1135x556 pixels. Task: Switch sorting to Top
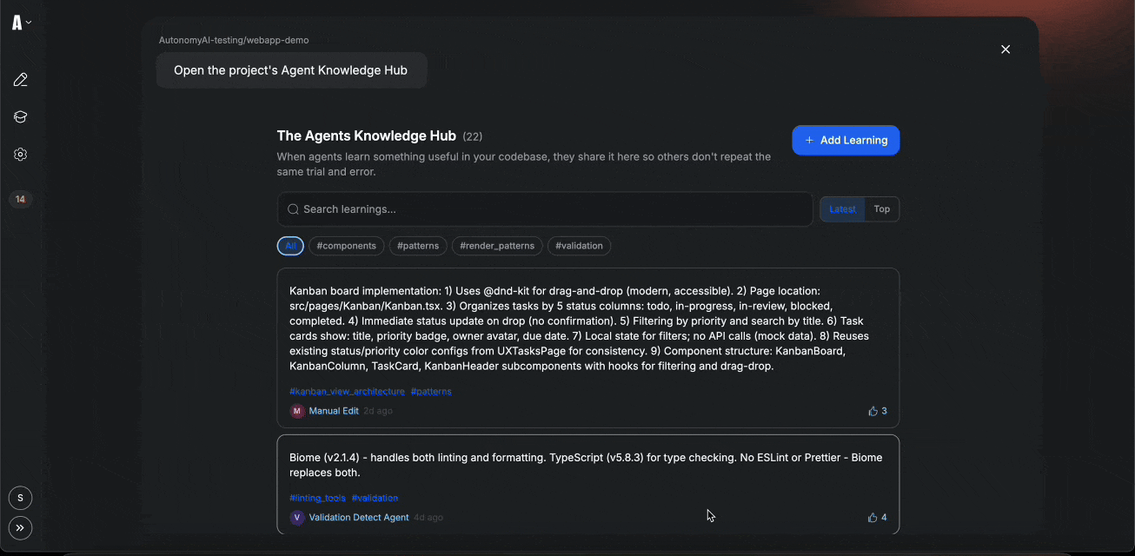tap(882, 209)
